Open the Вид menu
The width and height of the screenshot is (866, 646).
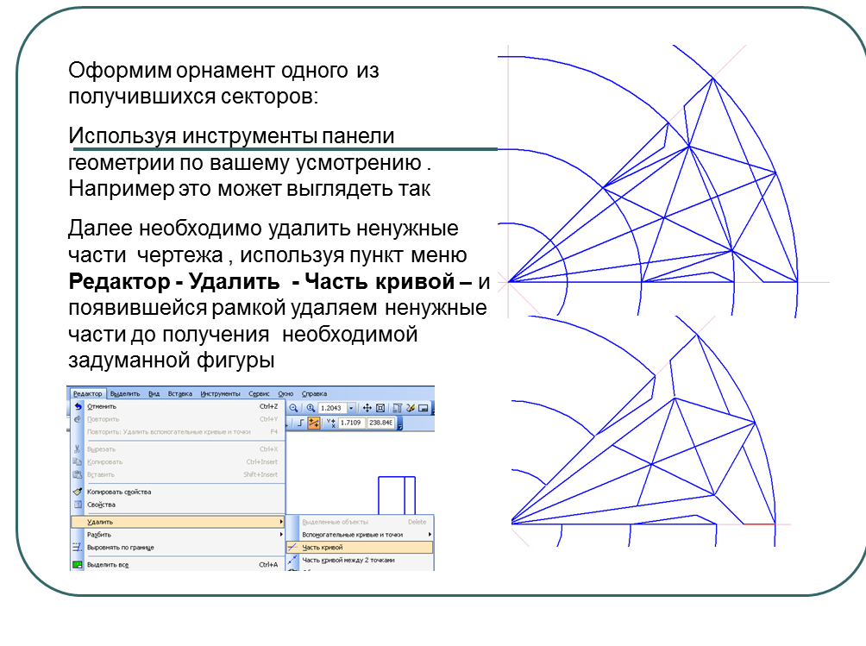point(154,393)
